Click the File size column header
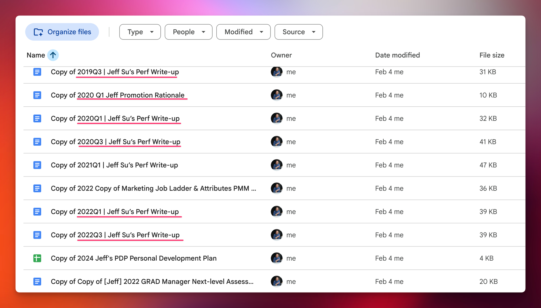The height and width of the screenshot is (308, 541). 491,55
